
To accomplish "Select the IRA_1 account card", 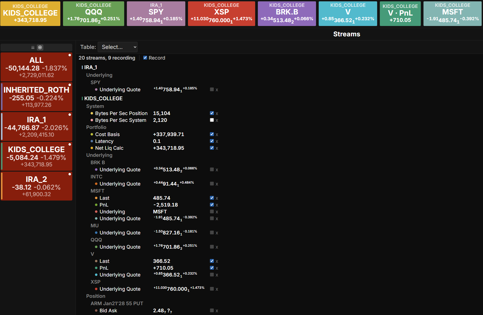I will click(37, 126).
